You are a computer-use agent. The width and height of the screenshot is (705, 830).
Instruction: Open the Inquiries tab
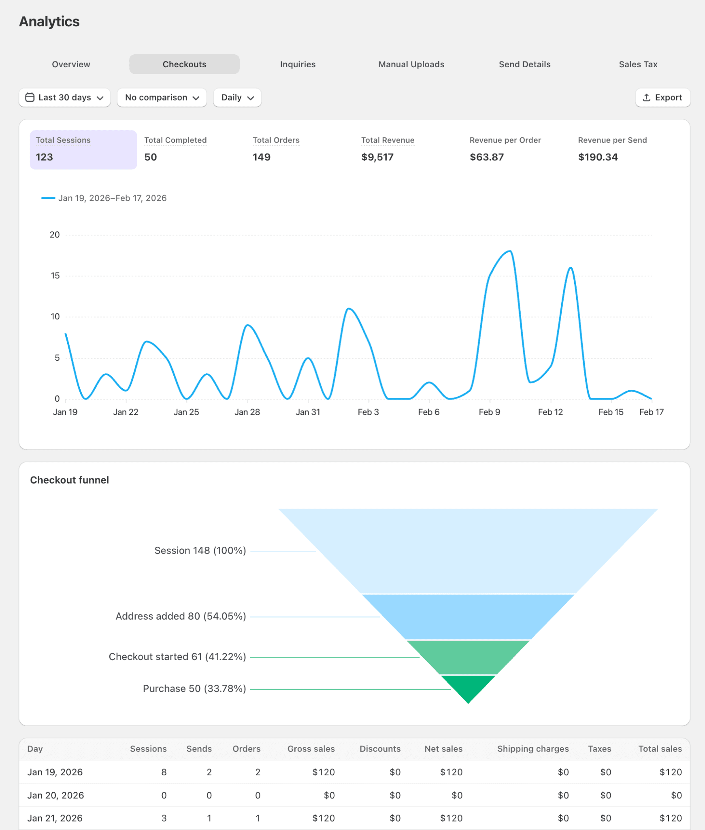coord(298,64)
